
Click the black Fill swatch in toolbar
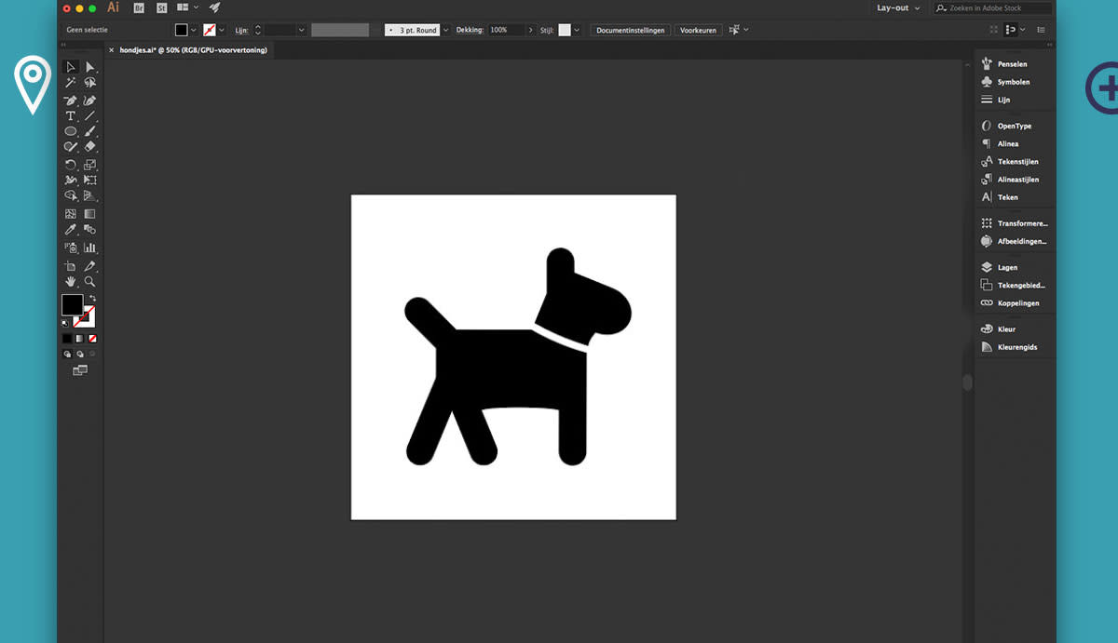(72, 304)
